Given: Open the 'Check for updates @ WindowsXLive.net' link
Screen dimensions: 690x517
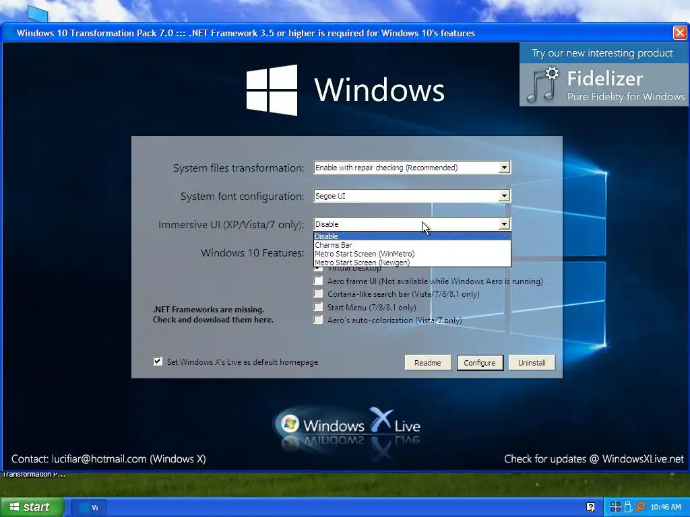Looking at the screenshot, I should point(594,459).
